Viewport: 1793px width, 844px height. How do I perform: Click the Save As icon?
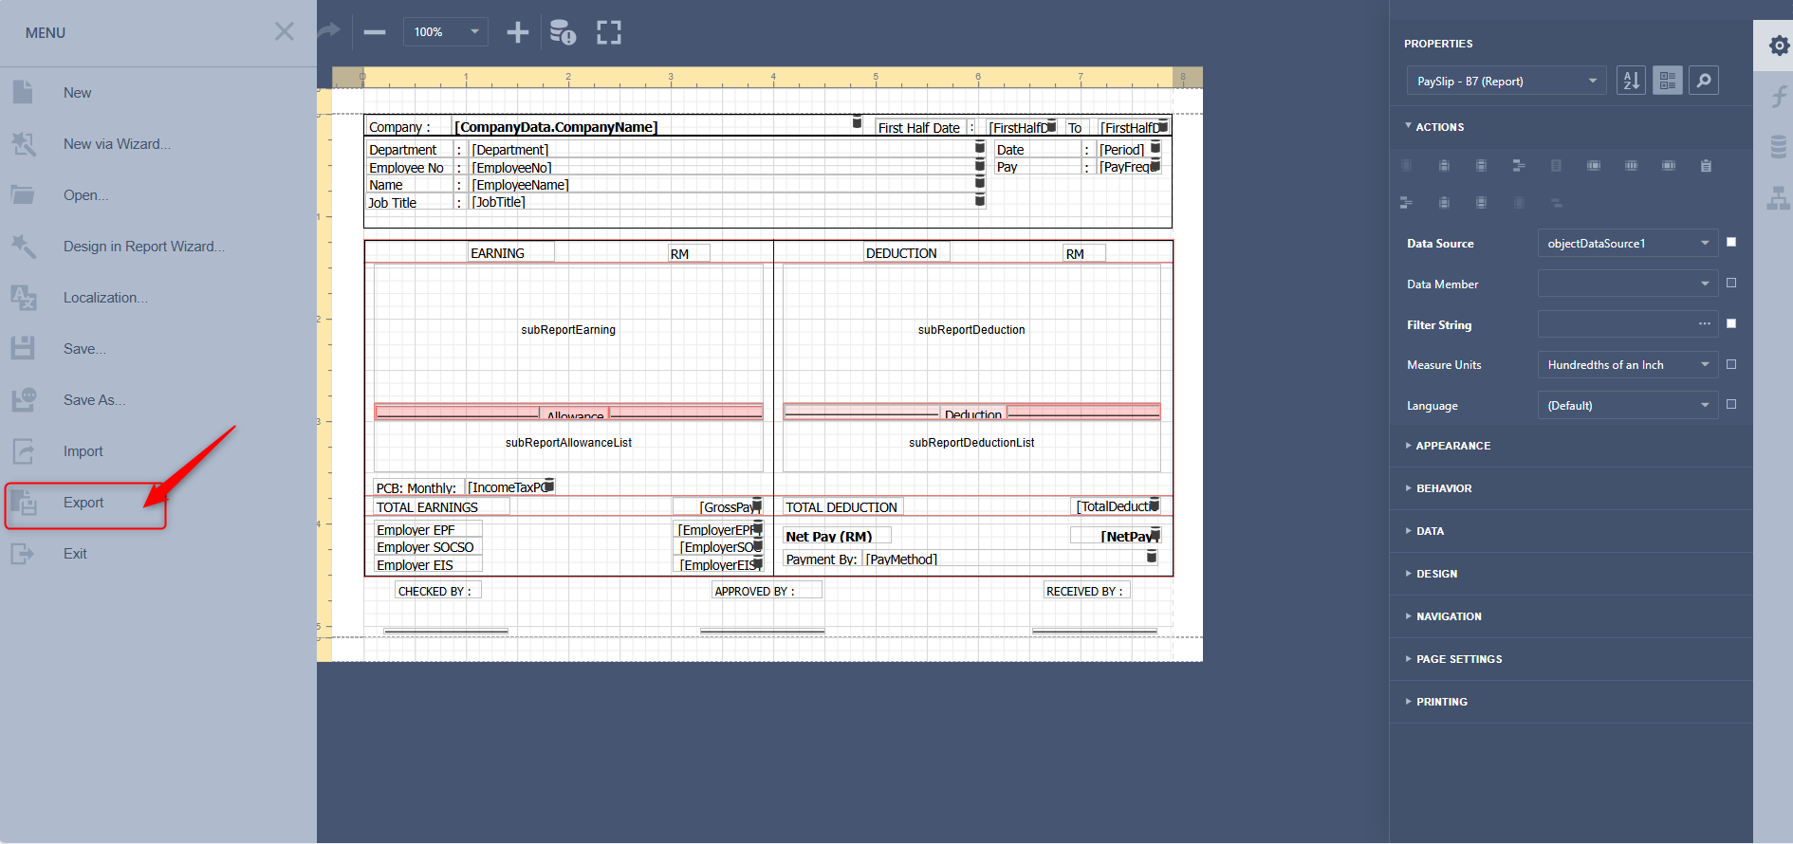23,399
